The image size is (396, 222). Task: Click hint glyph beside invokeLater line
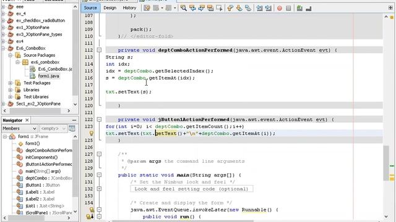[92, 210]
